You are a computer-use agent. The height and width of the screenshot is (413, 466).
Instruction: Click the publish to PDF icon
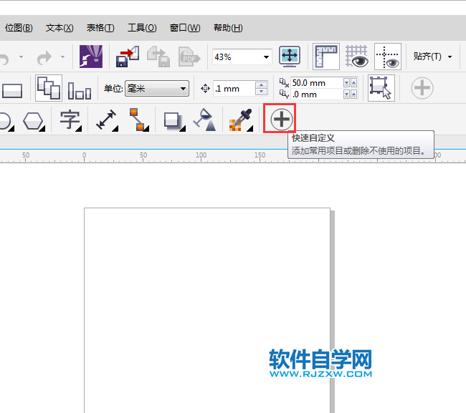click(189, 57)
